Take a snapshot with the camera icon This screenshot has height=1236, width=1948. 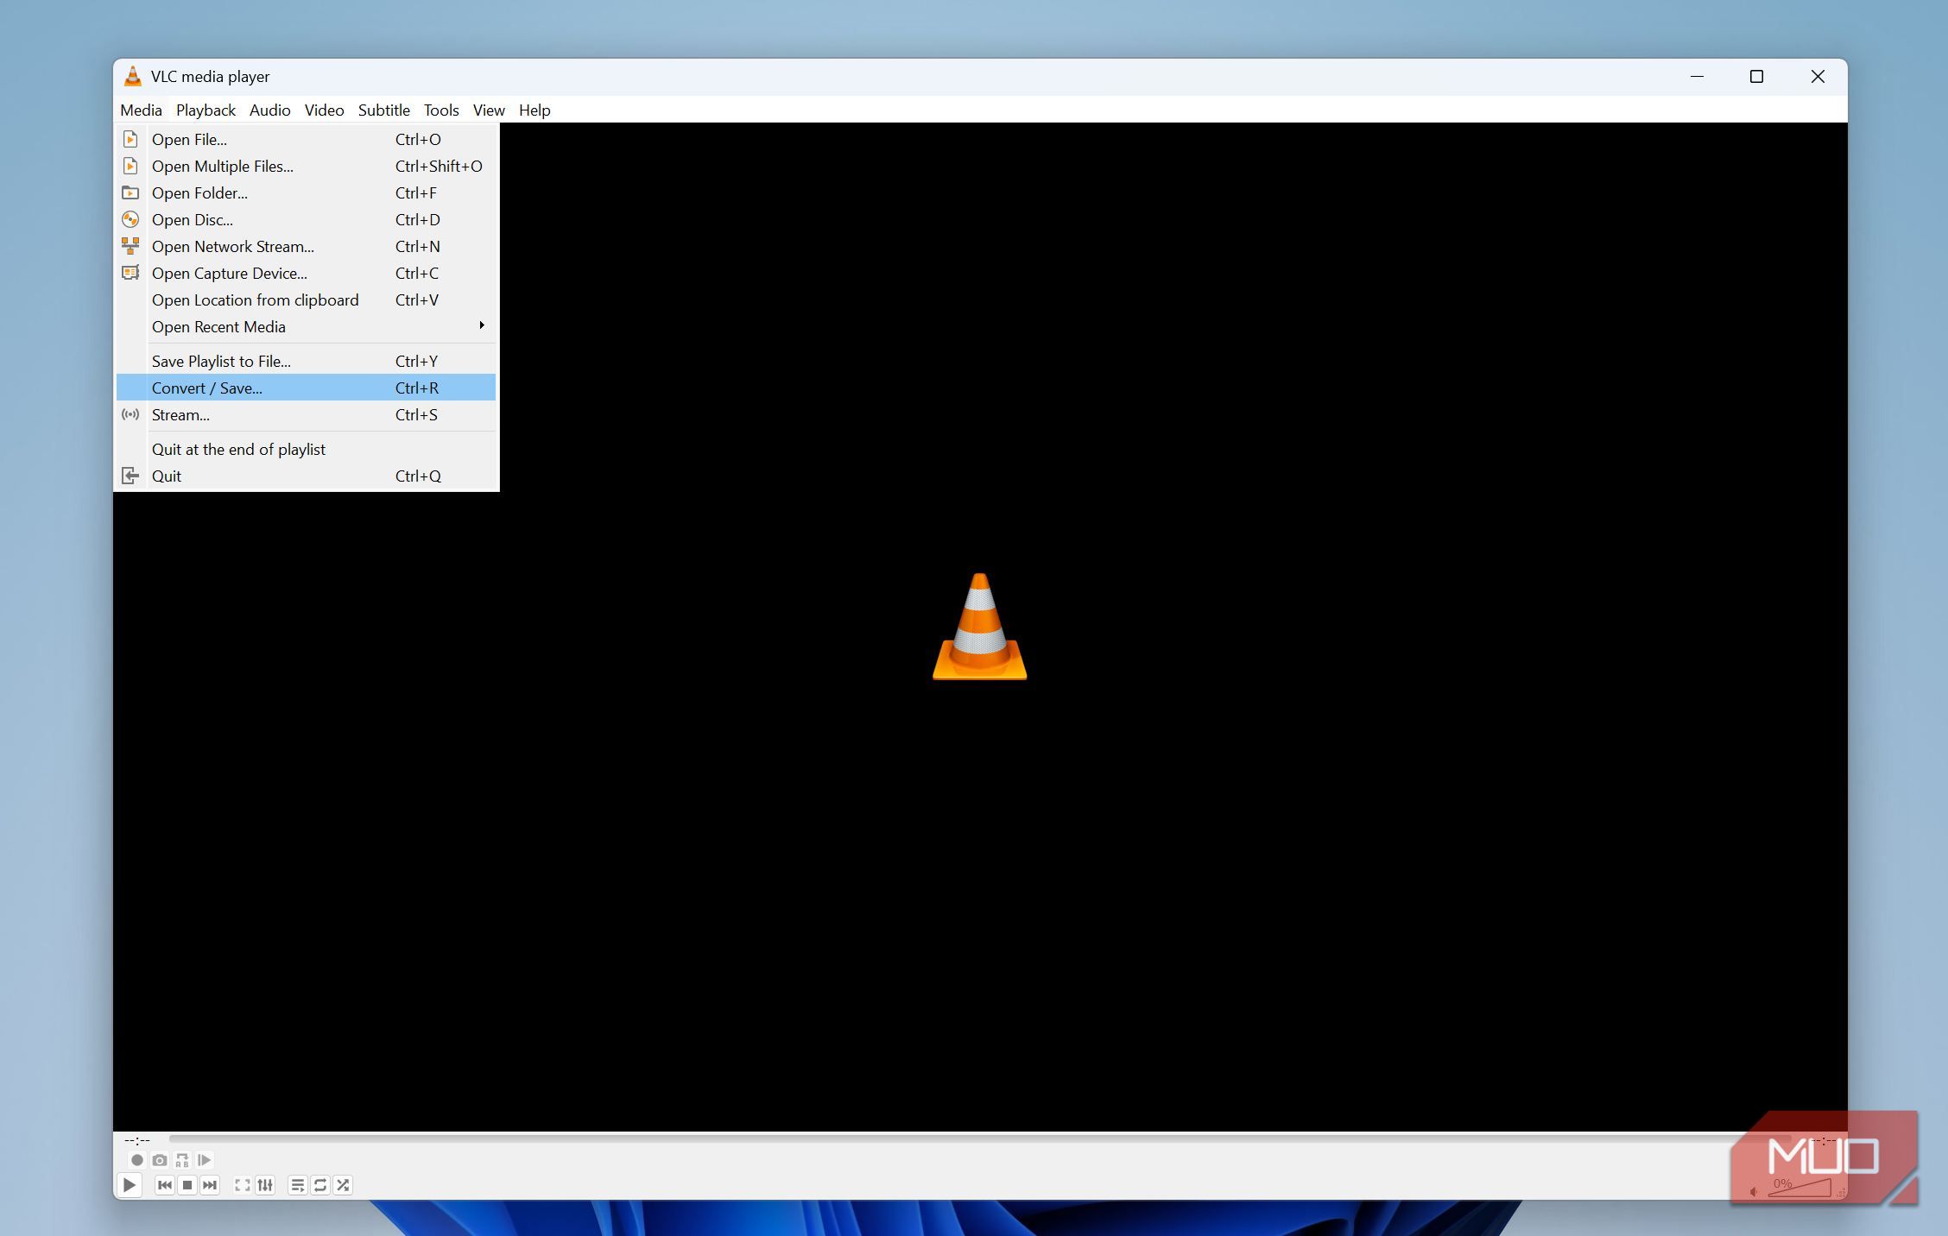[x=160, y=1160]
